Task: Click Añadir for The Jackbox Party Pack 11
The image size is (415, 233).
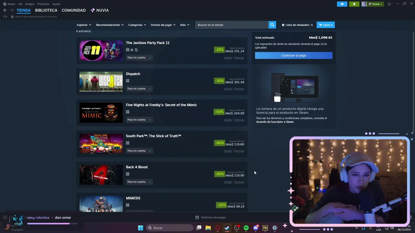Action: click(228, 58)
